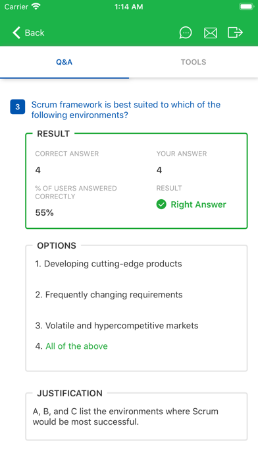Viewport: 258px width, 459px height.
Task: Go Back to previous screen
Action: coord(28,32)
